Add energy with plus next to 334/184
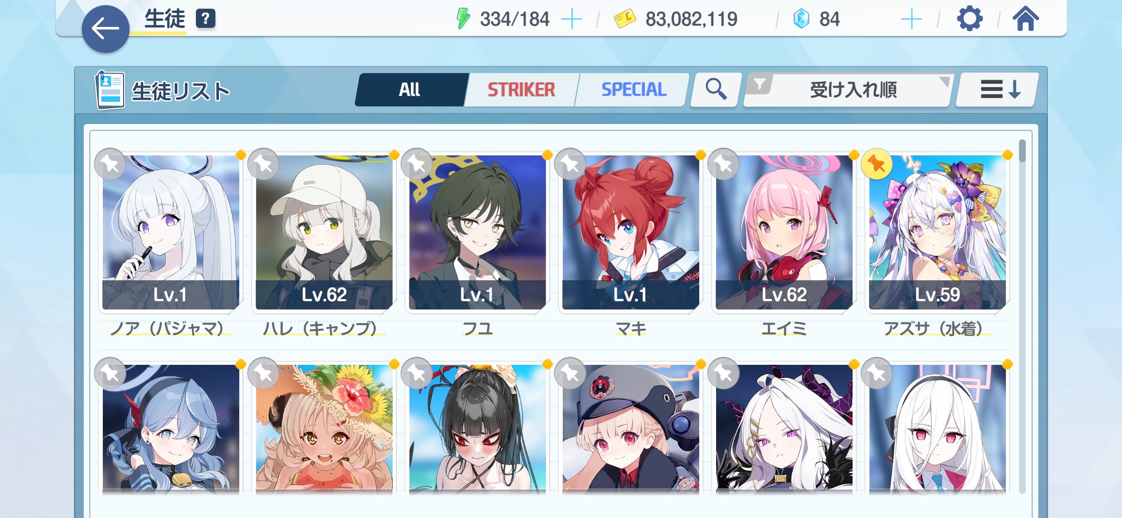 572,19
